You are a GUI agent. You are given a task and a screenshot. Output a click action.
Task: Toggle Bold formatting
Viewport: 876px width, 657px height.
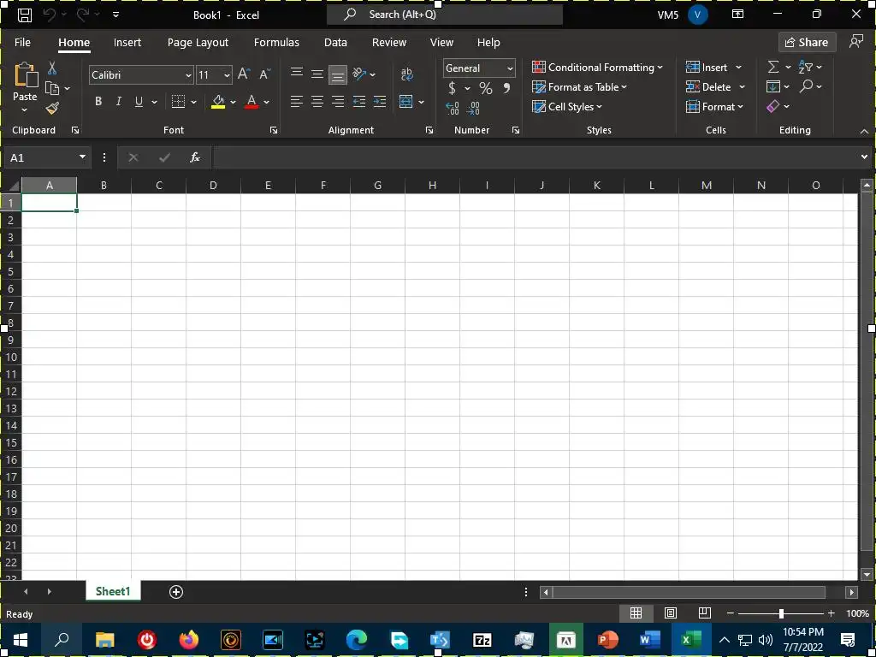pyautogui.click(x=98, y=102)
